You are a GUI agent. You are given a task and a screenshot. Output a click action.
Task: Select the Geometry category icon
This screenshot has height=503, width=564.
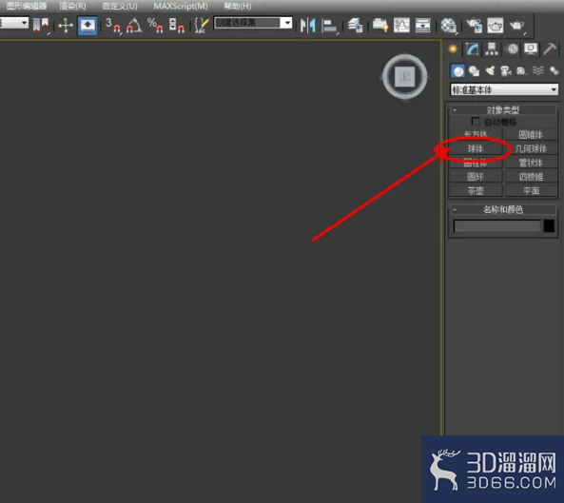tap(457, 70)
